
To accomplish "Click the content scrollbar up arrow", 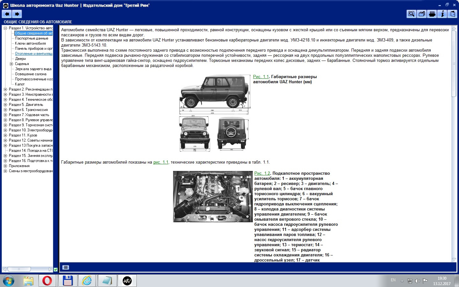I will pyautogui.click(x=454, y=28).
